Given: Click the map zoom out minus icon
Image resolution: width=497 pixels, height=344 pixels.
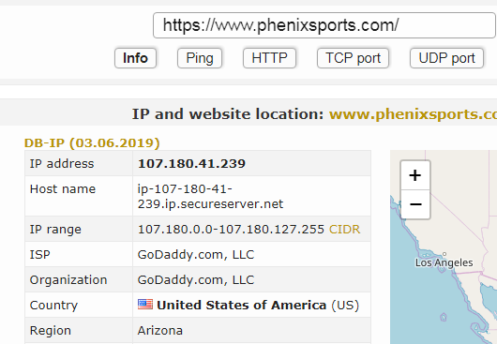Looking at the screenshot, I should 415,204.
